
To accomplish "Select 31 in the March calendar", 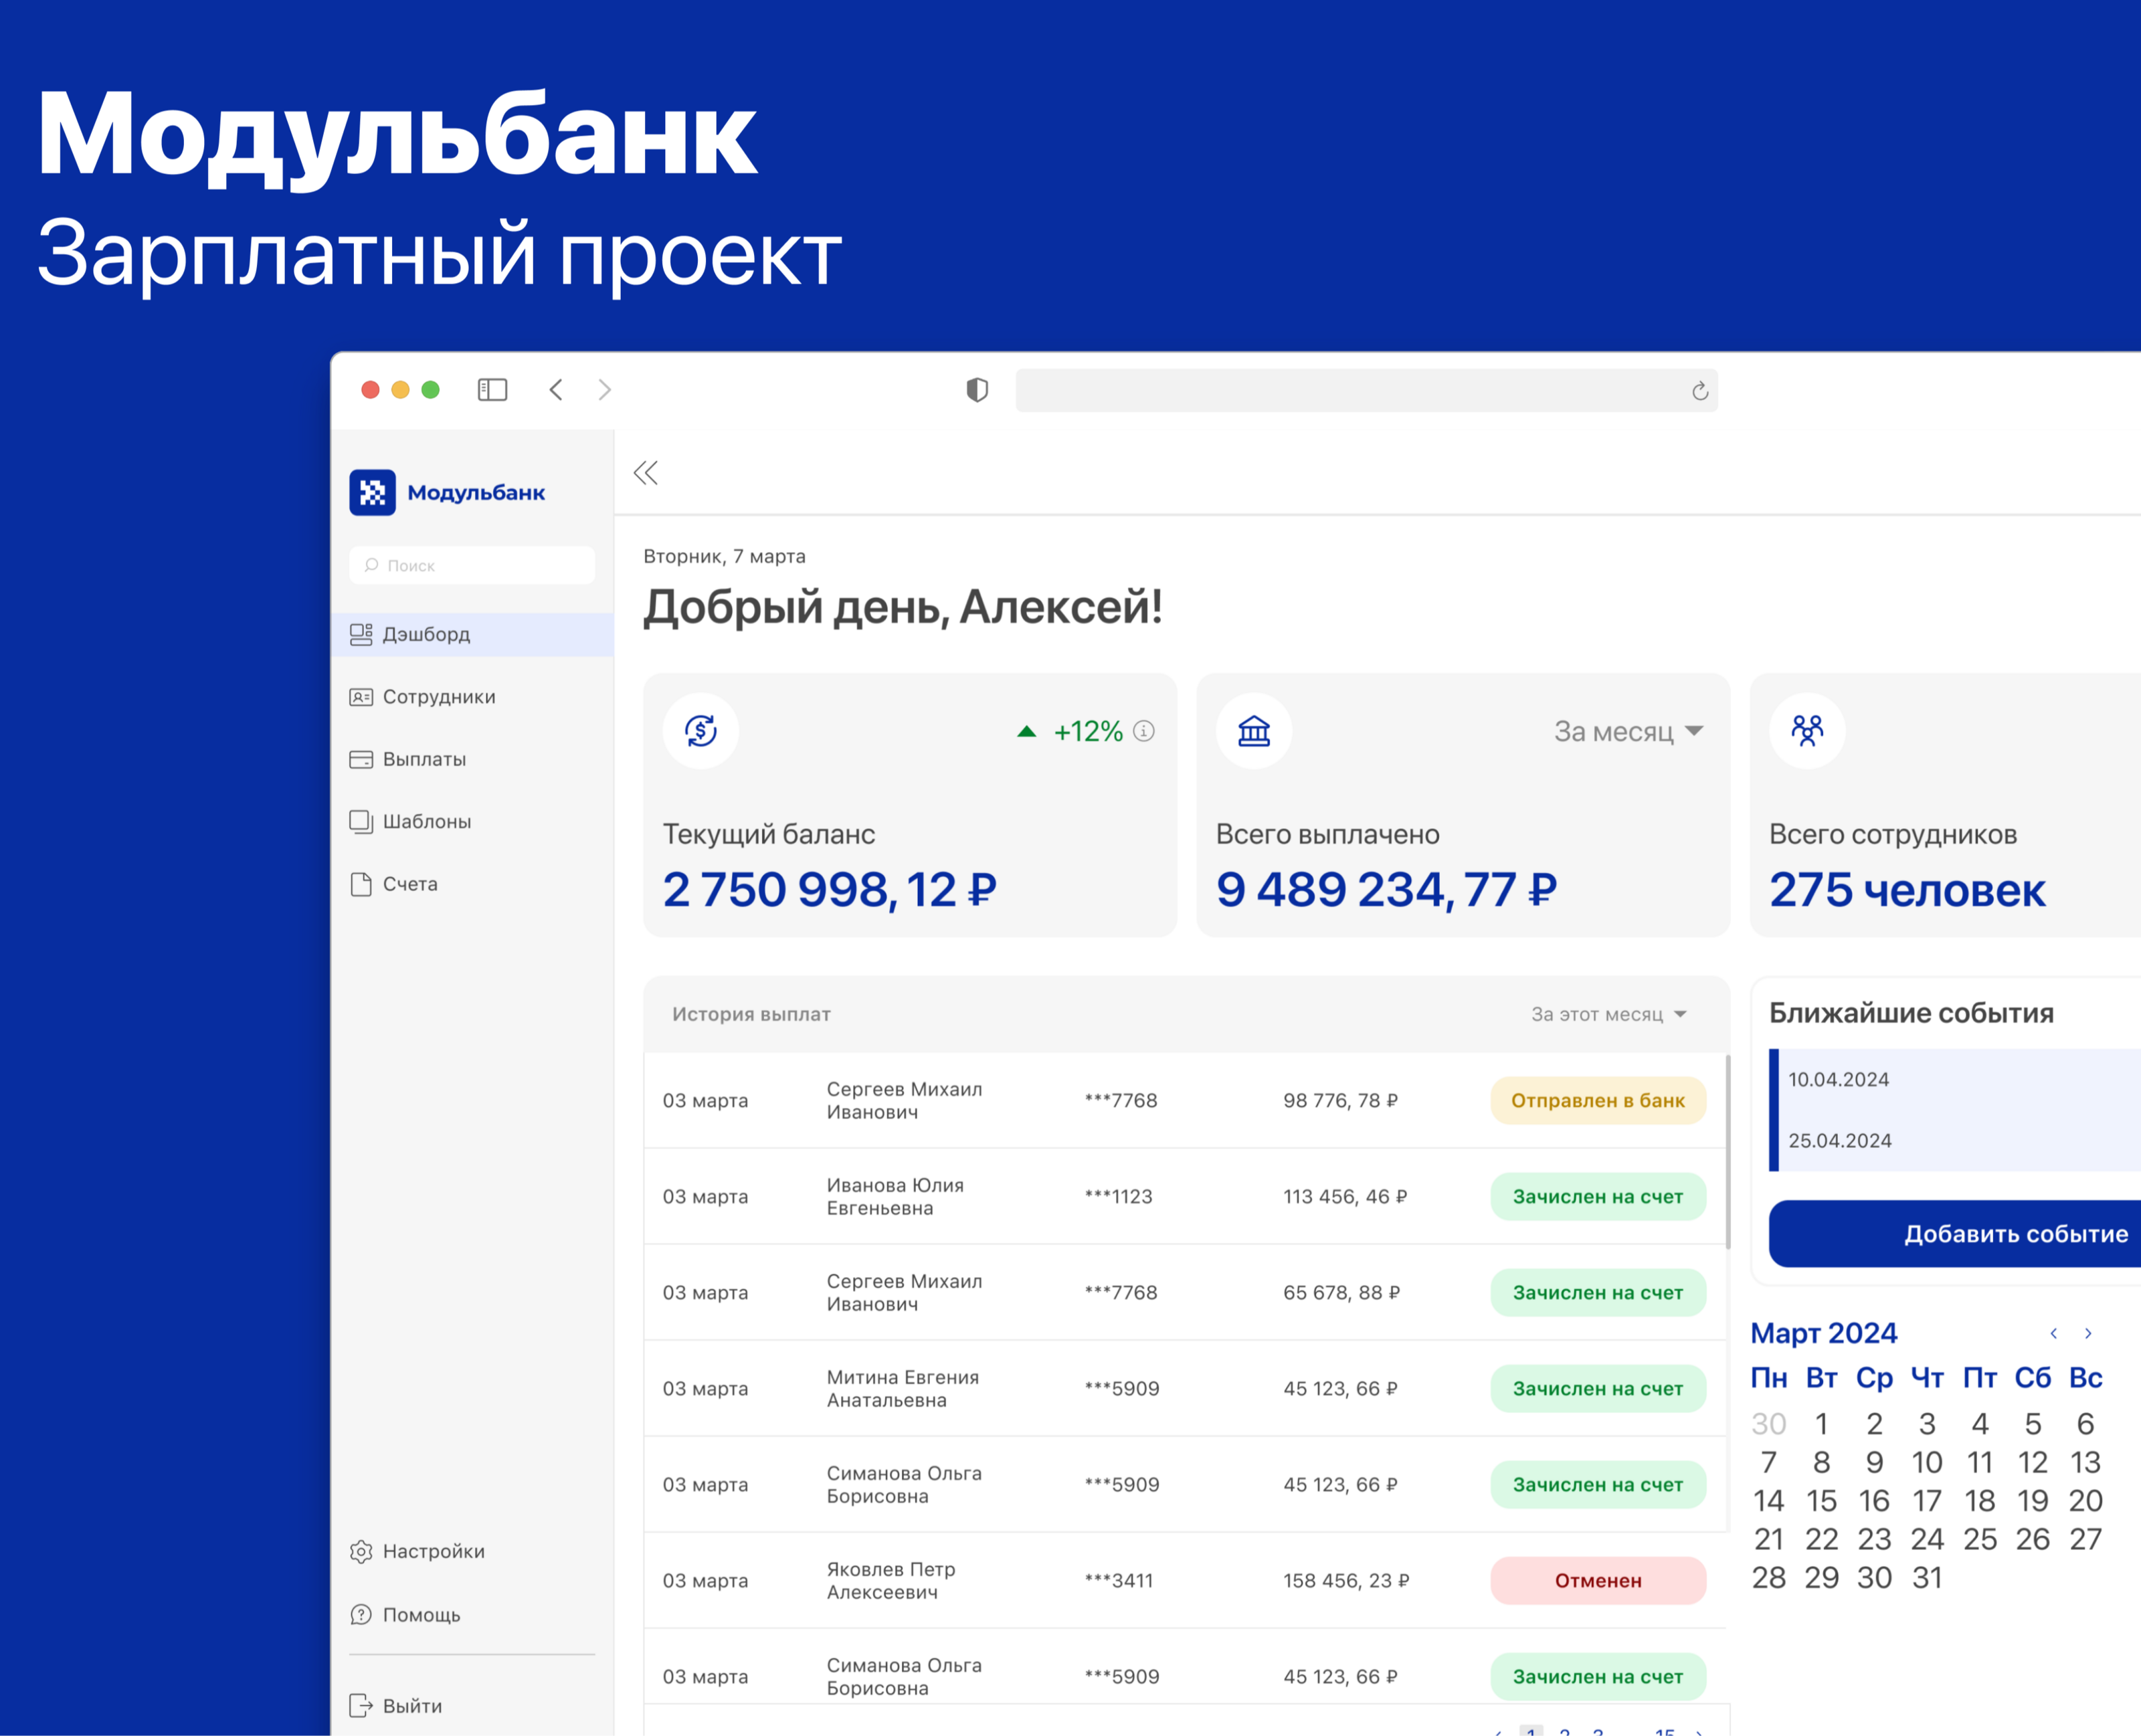I will click(x=1927, y=1577).
